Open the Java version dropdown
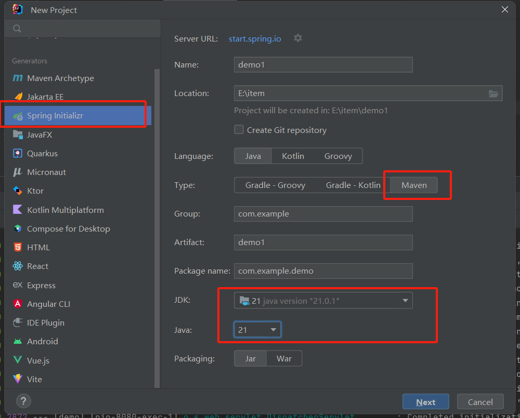520x418 pixels. [257, 330]
